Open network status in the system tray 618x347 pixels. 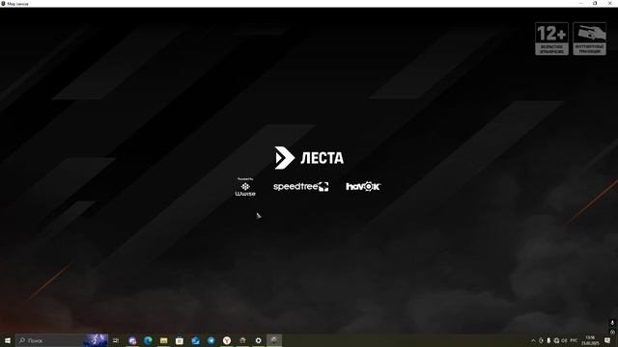pyautogui.click(x=556, y=340)
